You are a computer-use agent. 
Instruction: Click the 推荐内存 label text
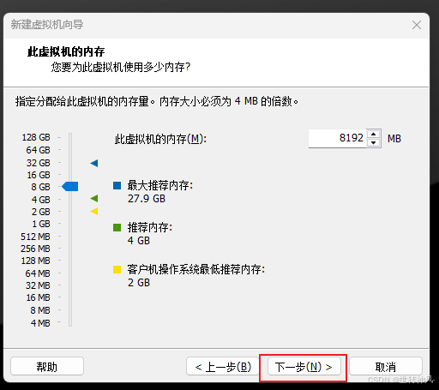[x=150, y=227]
